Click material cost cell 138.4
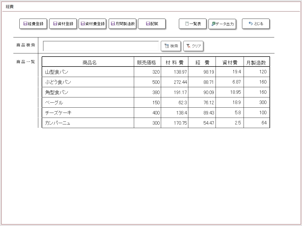Viewport: 302px width, 226px height. [x=175, y=113]
